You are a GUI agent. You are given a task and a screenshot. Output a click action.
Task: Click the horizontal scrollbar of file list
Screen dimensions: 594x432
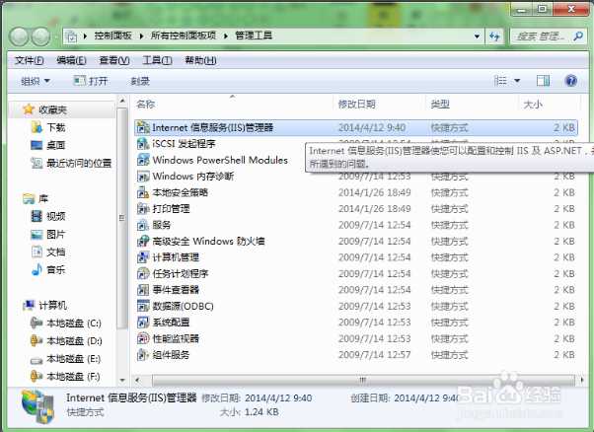(363, 380)
